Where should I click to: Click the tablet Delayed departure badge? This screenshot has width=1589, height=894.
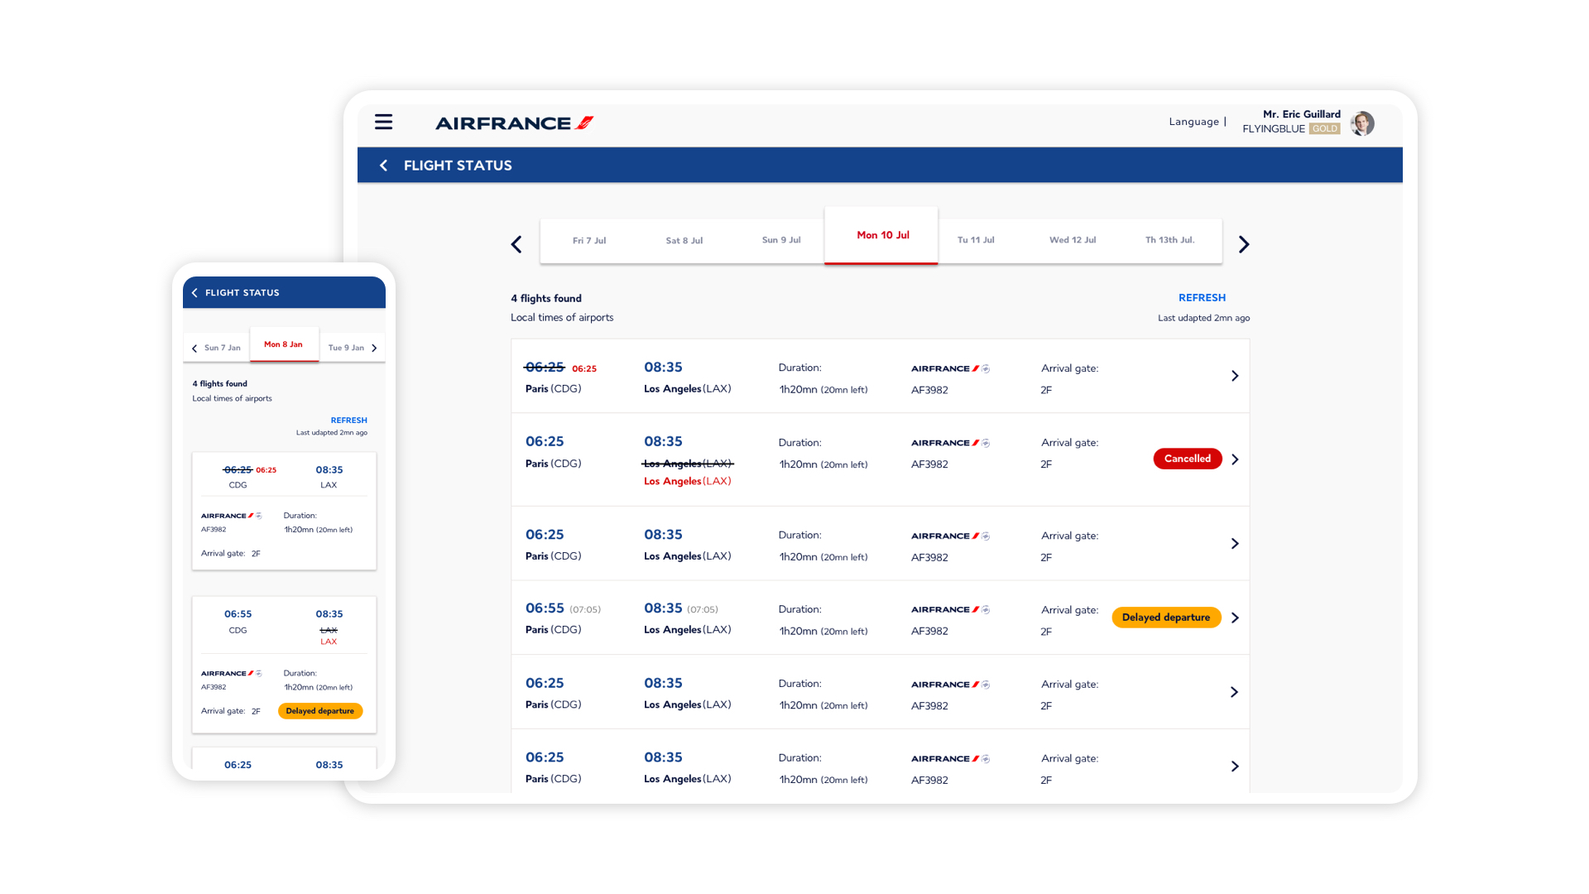pyautogui.click(x=1166, y=618)
